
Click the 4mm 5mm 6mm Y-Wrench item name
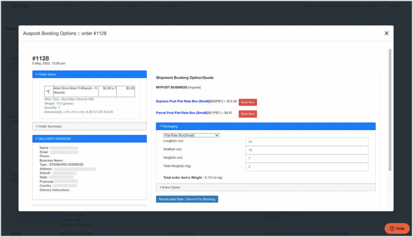tap(75, 91)
